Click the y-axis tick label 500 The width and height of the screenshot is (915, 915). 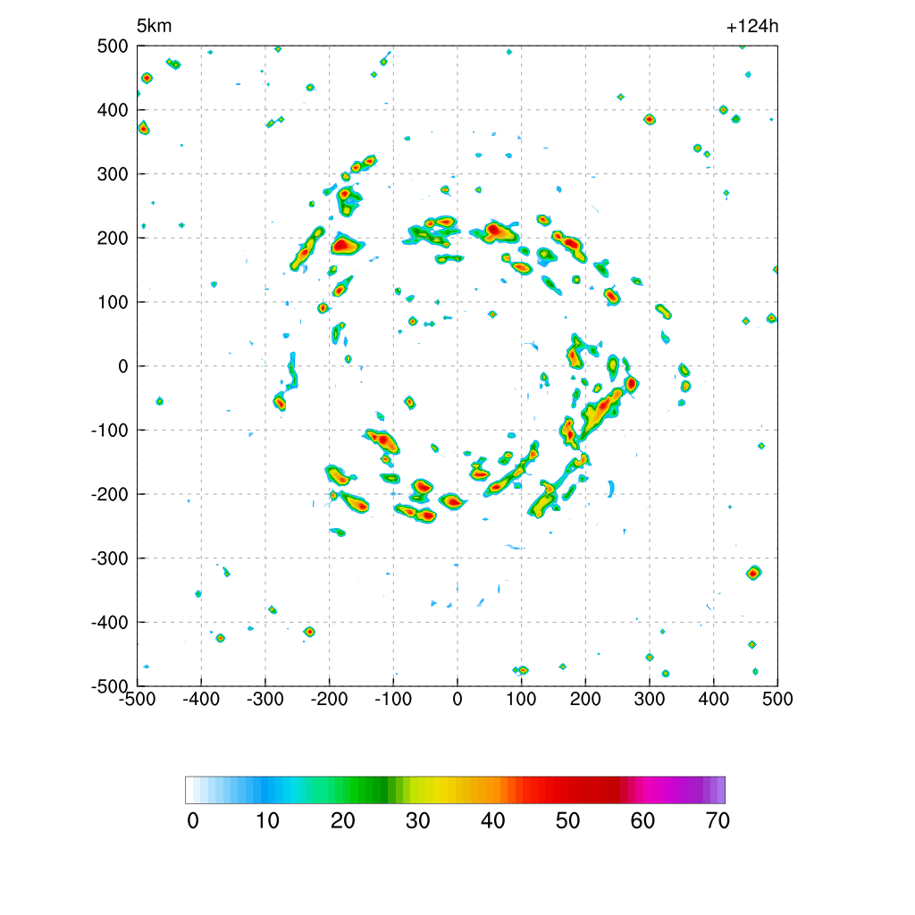[x=113, y=46]
